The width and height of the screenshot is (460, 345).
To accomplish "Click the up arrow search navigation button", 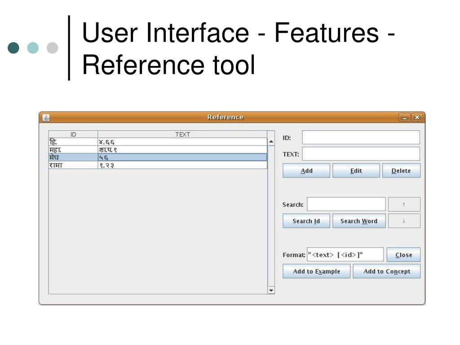I will pyautogui.click(x=404, y=204).
